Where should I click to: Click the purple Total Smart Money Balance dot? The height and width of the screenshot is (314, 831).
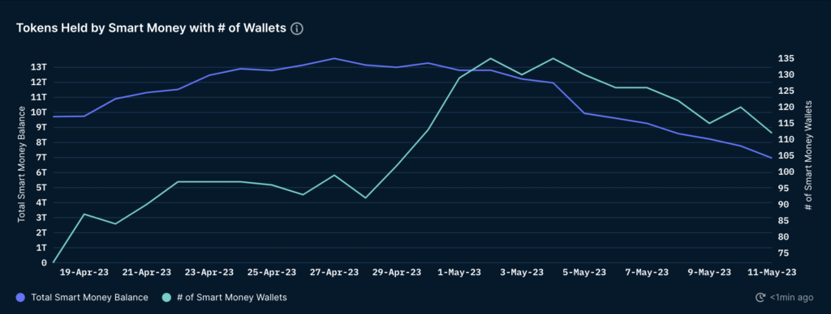pos(20,298)
